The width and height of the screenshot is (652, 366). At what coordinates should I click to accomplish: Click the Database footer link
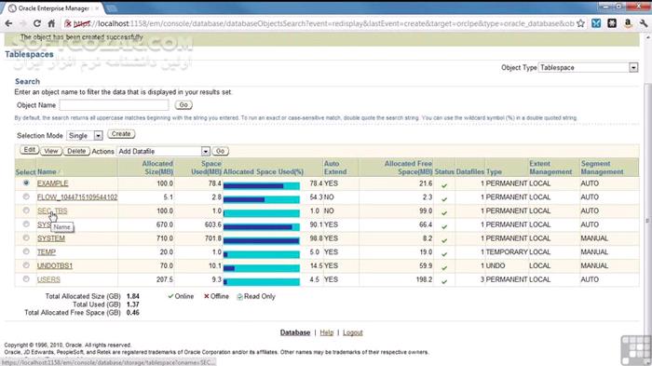[x=295, y=332]
